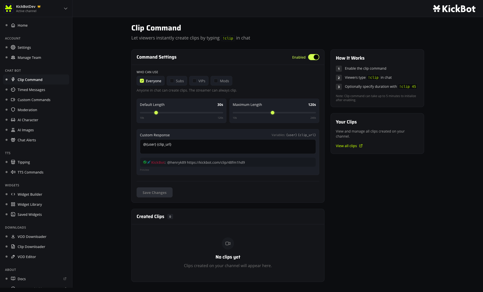Click the Chat Alerts gift icon
Viewport: 483px width, 292px height.
pos(13,140)
